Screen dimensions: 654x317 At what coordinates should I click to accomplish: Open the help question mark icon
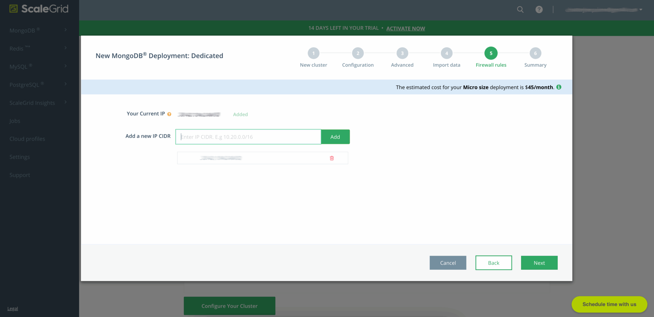click(539, 10)
